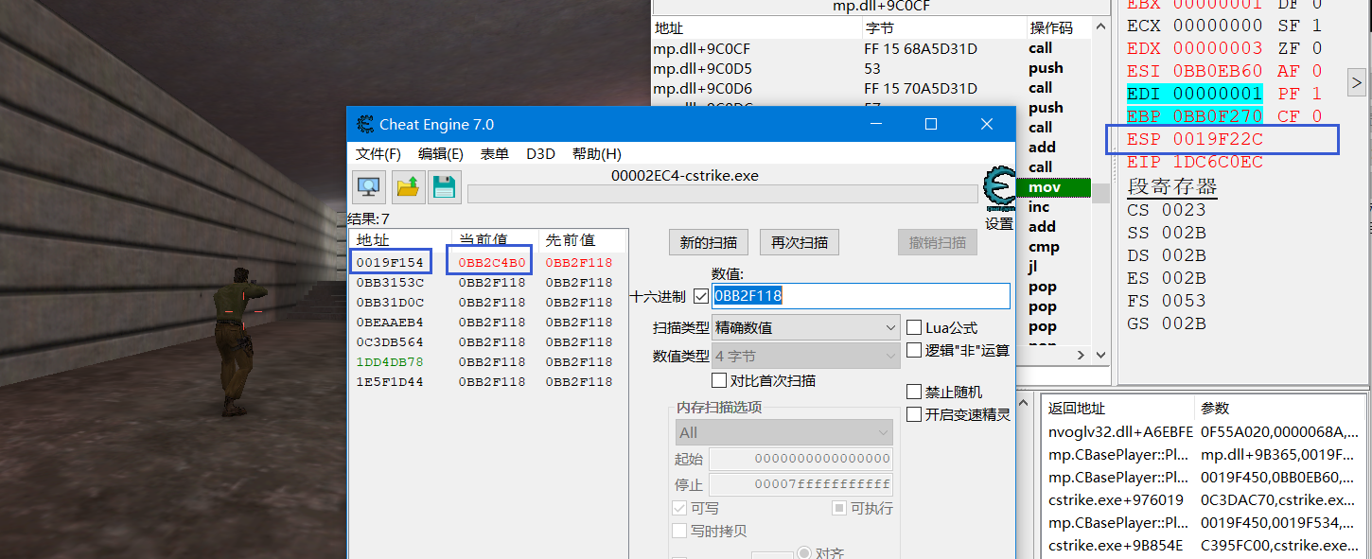
Task: Click the Cheat Engine logo above 设置
Action: [999, 190]
